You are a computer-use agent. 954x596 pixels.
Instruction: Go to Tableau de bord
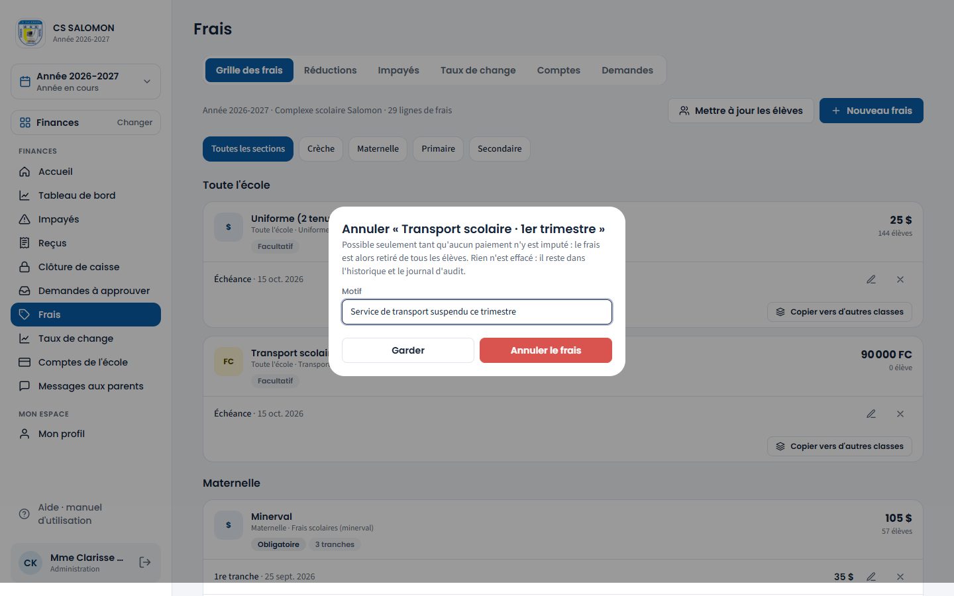(x=85, y=195)
